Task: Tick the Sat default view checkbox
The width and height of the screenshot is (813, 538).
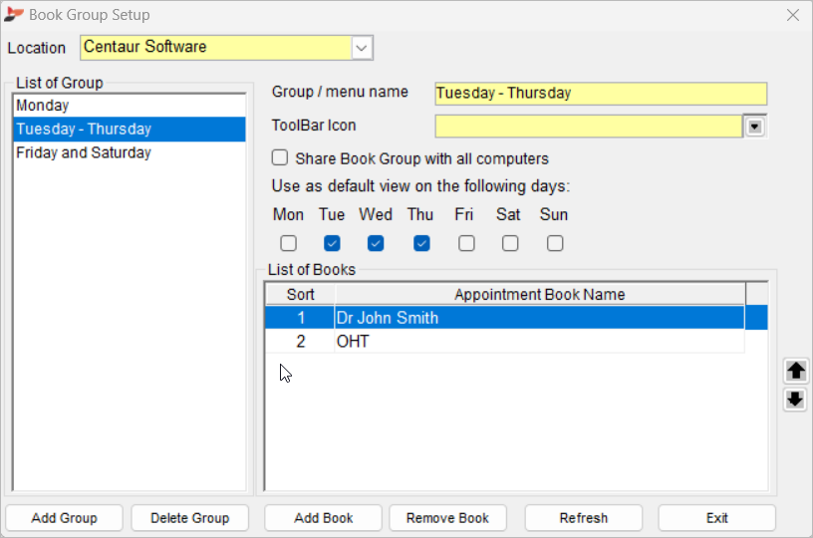Action: coord(510,243)
